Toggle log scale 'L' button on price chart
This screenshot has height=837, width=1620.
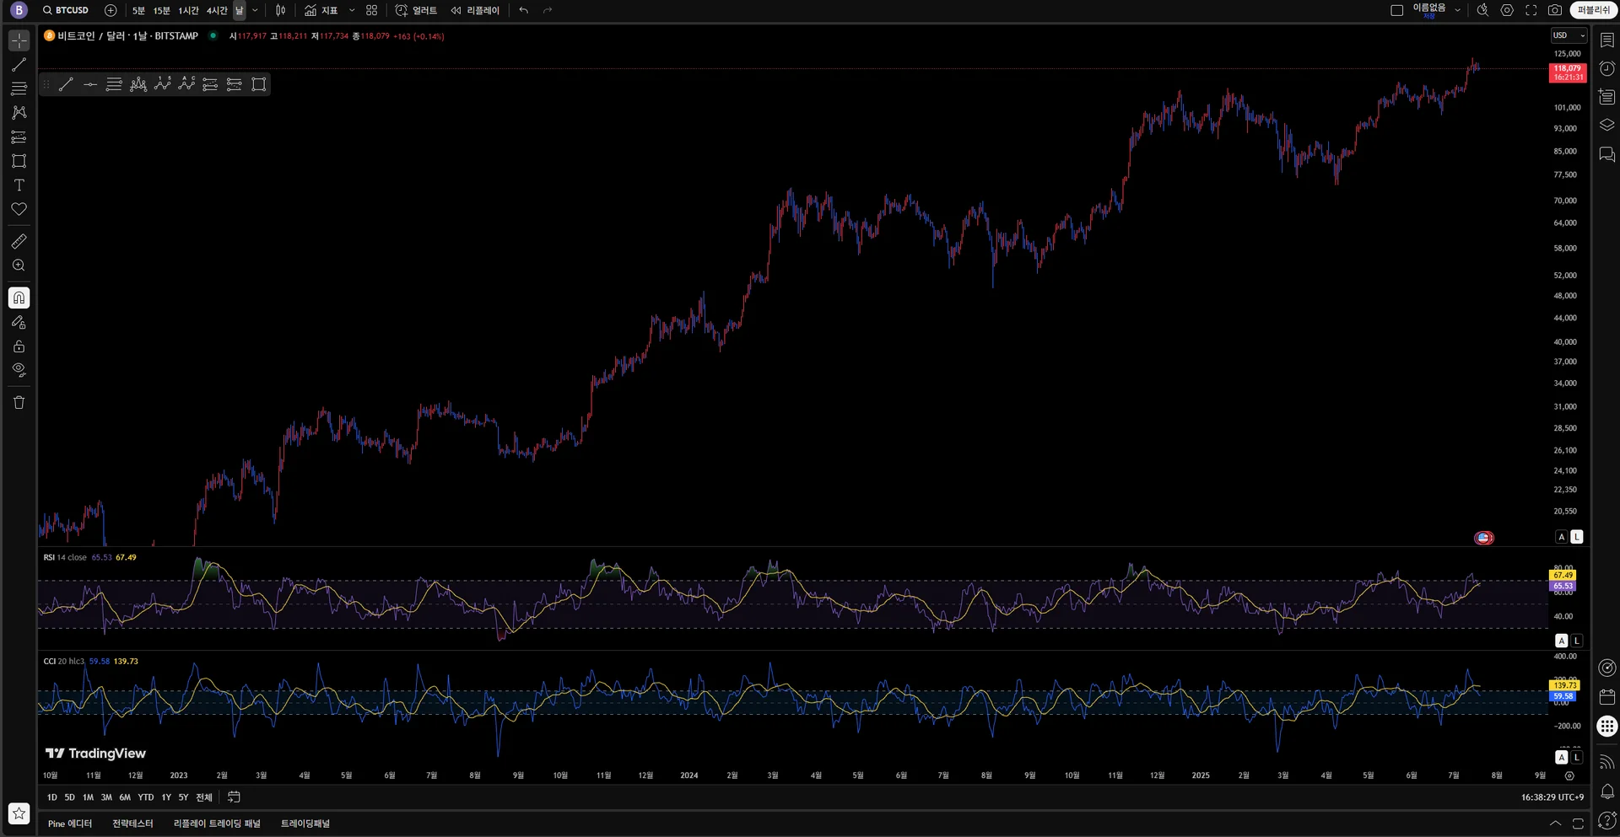click(x=1576, y=537)
